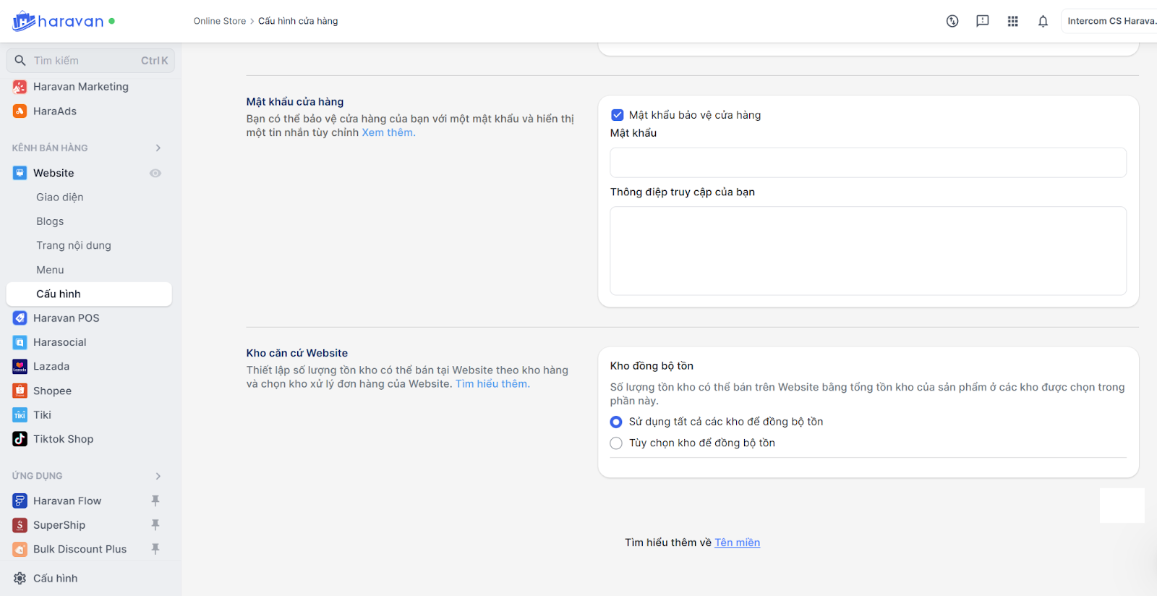Screen dimensions: 1157x596
Task: Expand the KÊNH BÁN HÀNG section
Action: pos(158,148)
